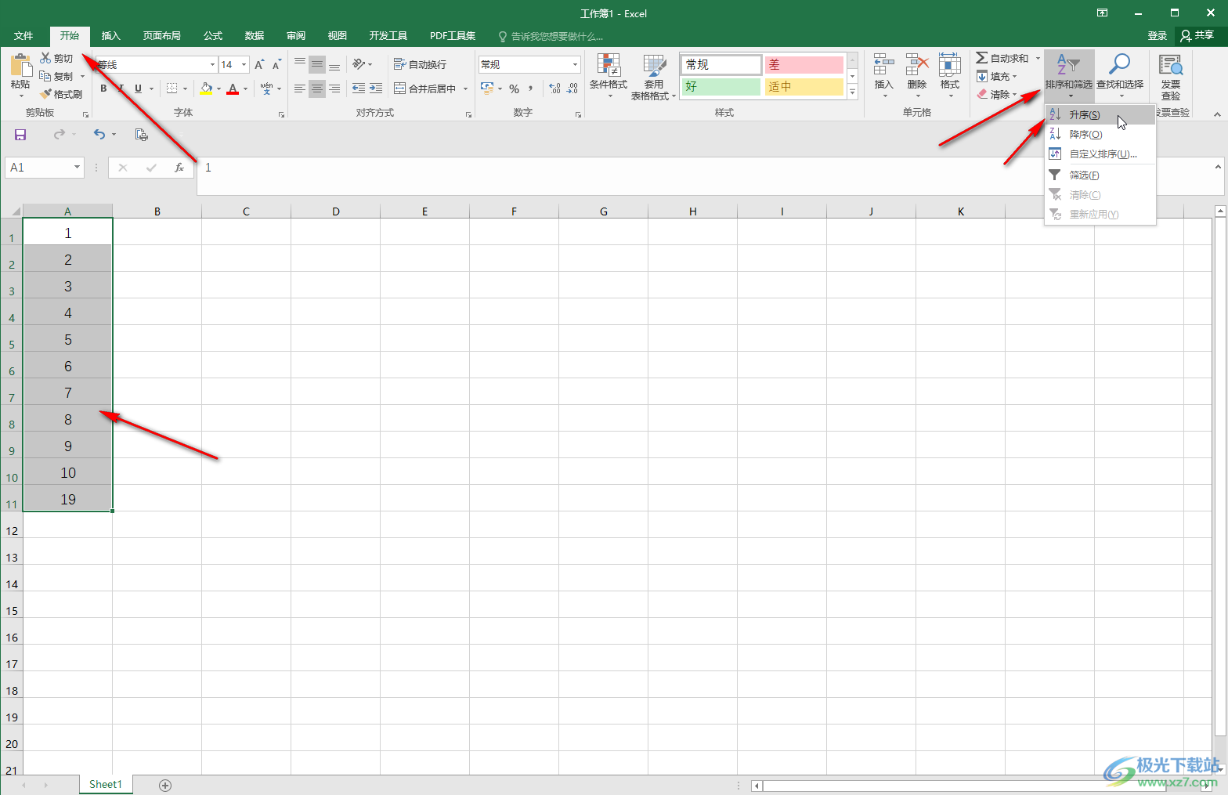Click the invoice verification icon
This screenshot has width=1228, height=795.
(1171, 65)
